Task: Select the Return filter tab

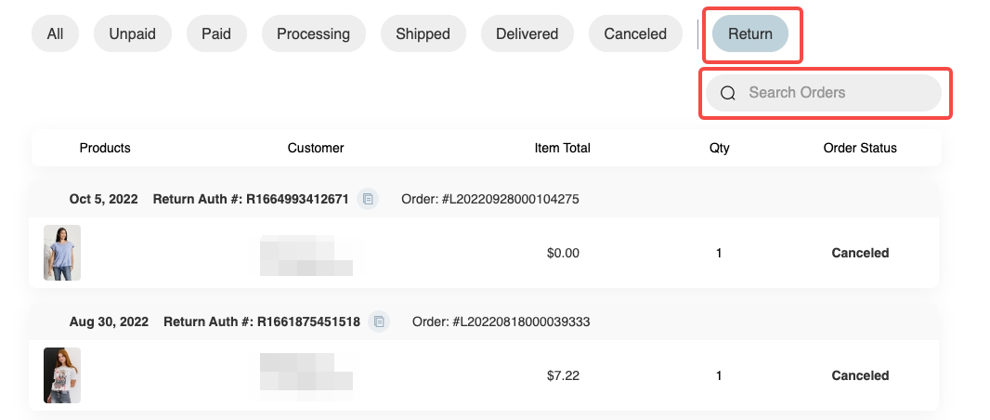Action: tap(749, 34)
